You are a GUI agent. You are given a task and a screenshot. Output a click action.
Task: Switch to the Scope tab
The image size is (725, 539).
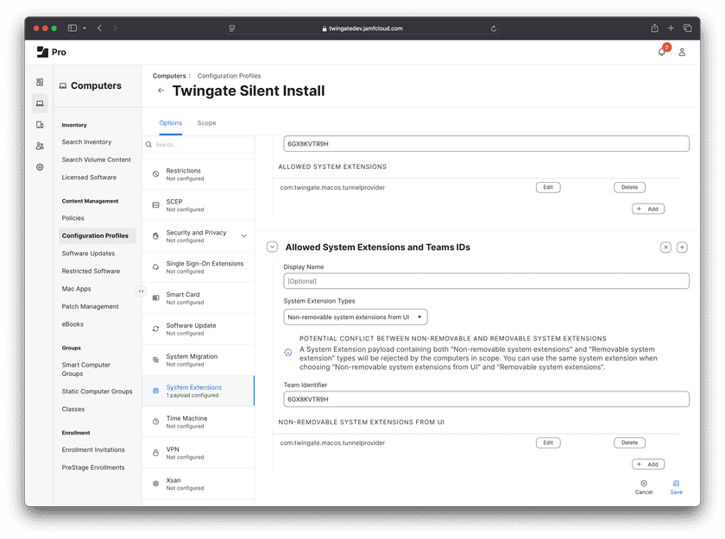(206, 123)
